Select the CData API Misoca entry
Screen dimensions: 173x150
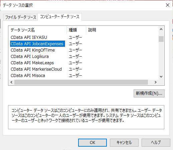click(x=28, y=76)
